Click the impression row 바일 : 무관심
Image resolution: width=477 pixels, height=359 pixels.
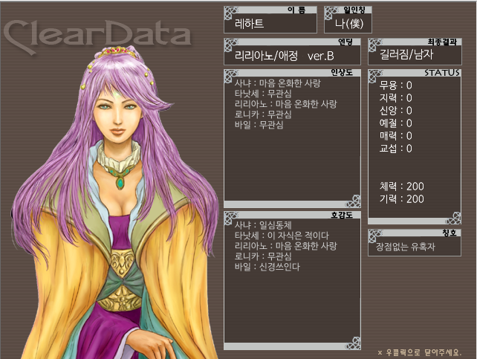click(259, 125)
